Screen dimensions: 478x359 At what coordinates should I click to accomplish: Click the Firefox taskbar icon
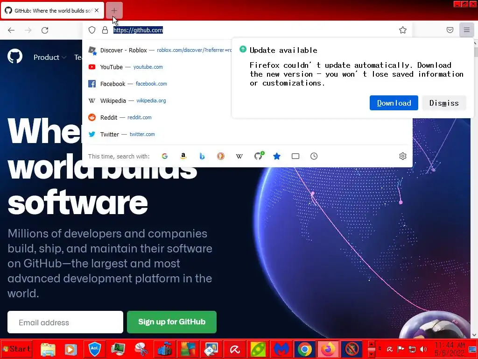point(328,349)
